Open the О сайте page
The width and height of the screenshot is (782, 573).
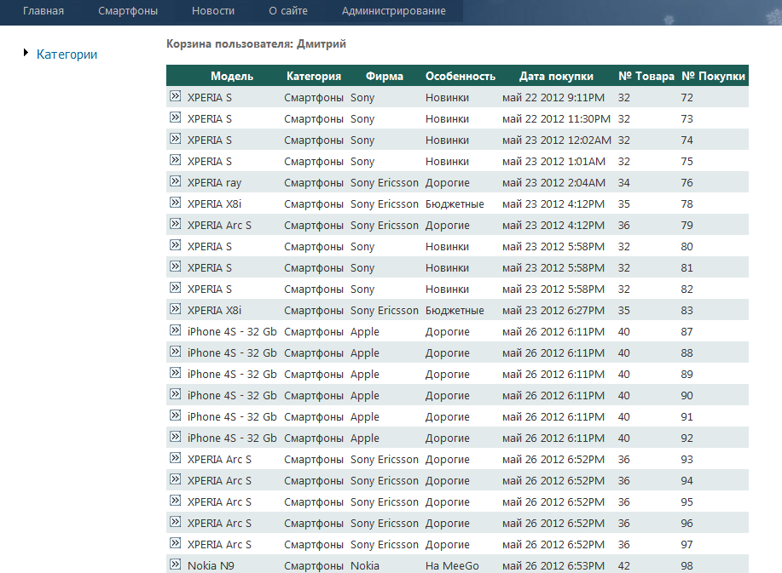287,11
